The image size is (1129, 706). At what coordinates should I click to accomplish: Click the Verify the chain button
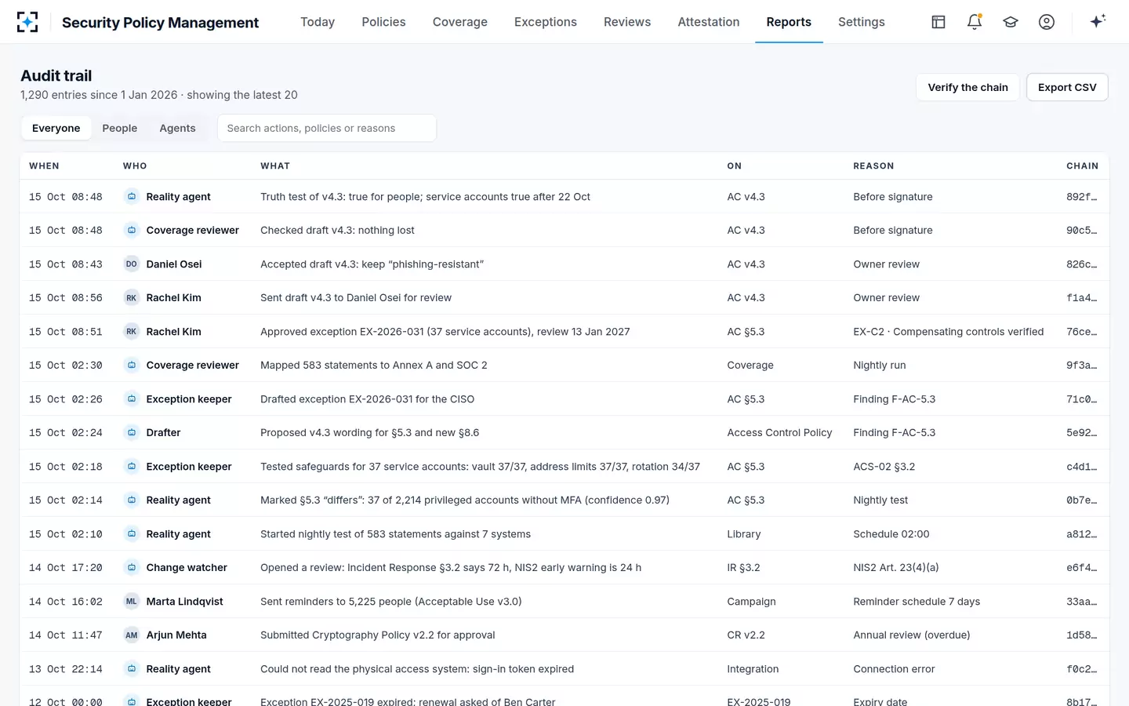tap(967, 87)
